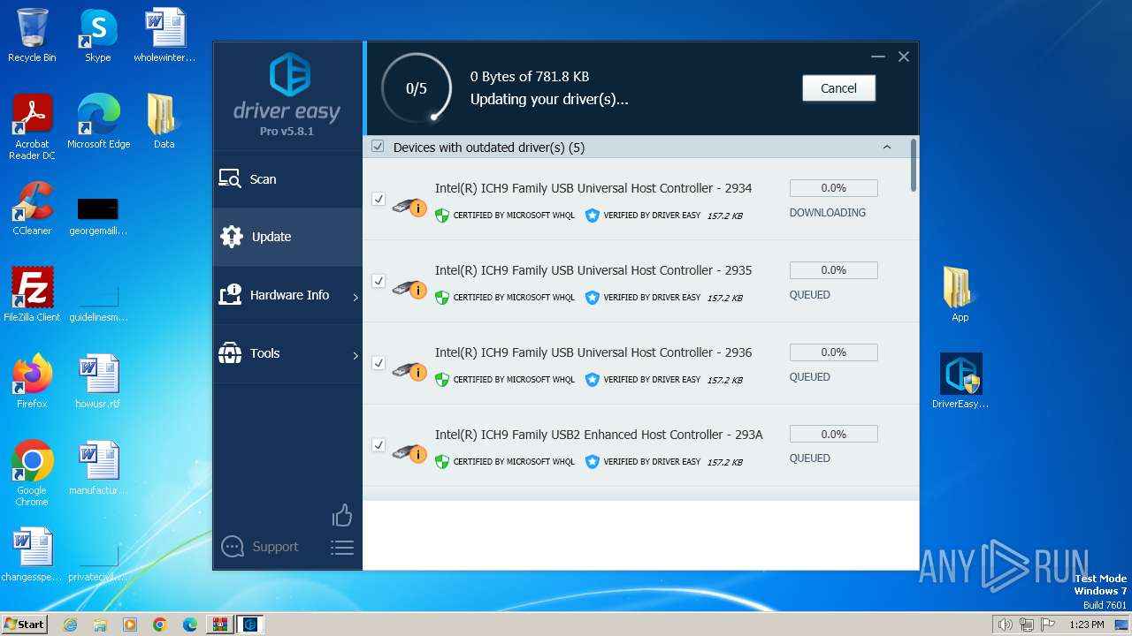The image size is (1132, 636).
Task: Select the CCleaner desktop shortcut
Action: pos(32,208)
